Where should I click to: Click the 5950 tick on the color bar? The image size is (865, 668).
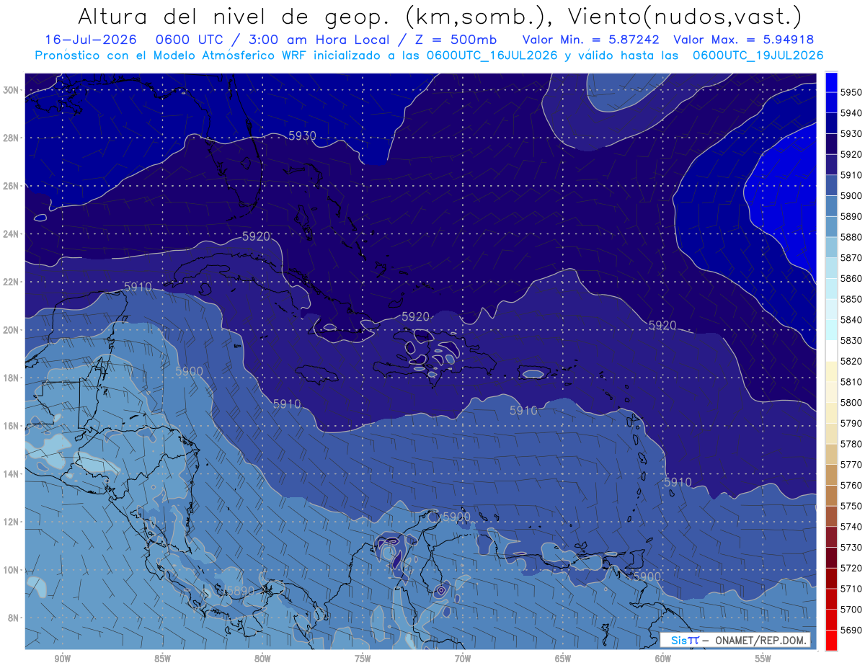pos(851,92)
